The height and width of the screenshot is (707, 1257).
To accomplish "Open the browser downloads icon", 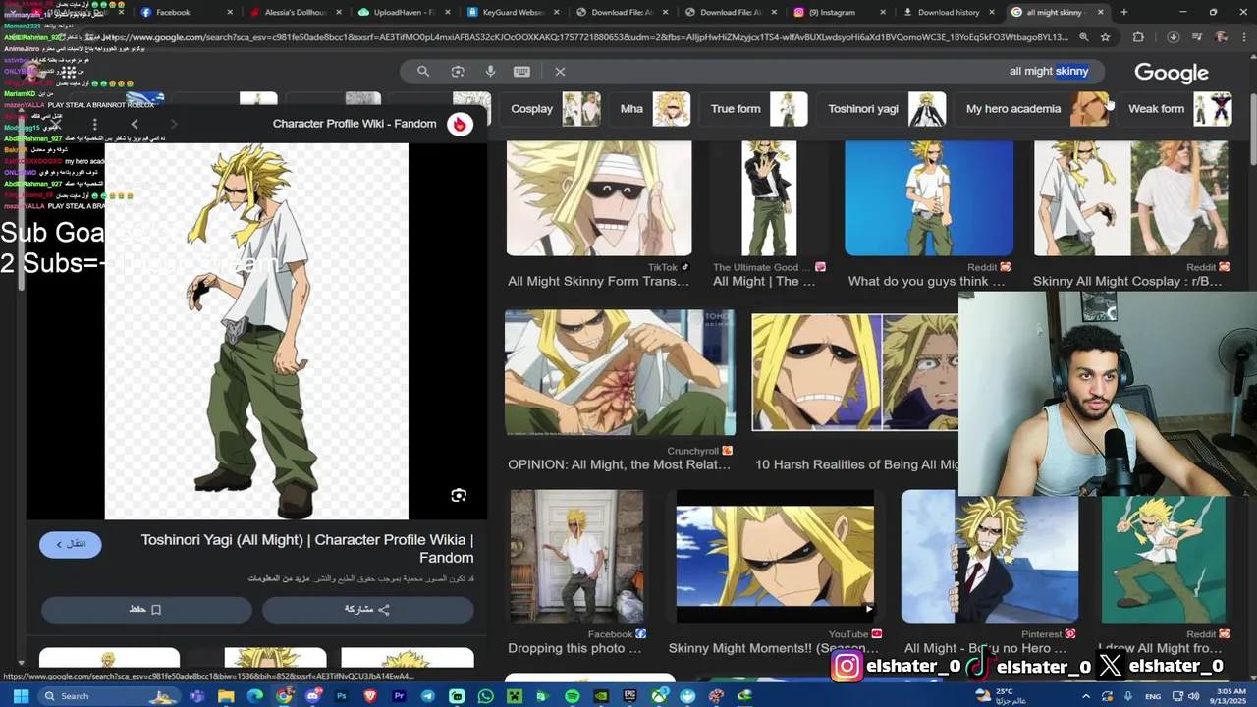I will (x=1173, y=37).
